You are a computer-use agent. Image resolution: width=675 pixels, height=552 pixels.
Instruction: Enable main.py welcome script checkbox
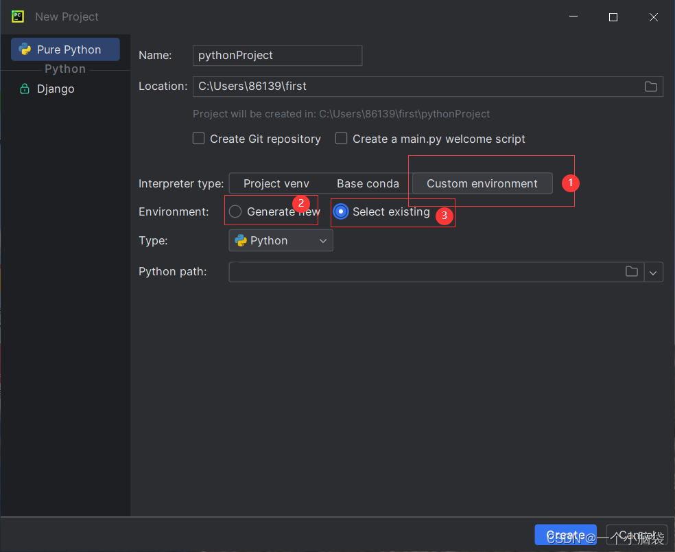(342, 139)
